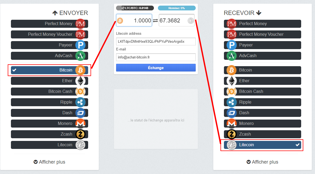Click the Remise: 5% badge

click(177, 8)
